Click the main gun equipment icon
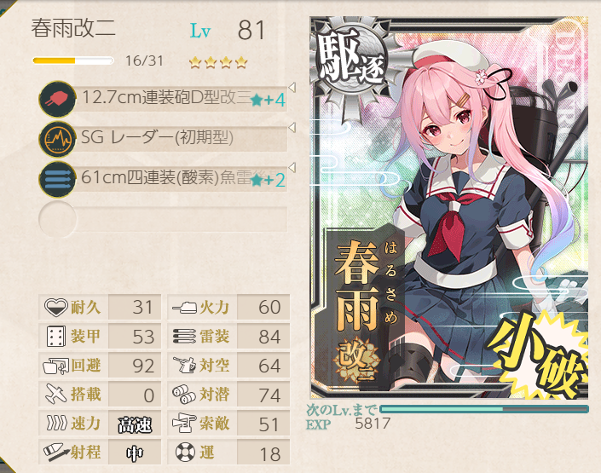Viewport: 601px width, 473px height. pyautogui.click(x=57, y=99)
